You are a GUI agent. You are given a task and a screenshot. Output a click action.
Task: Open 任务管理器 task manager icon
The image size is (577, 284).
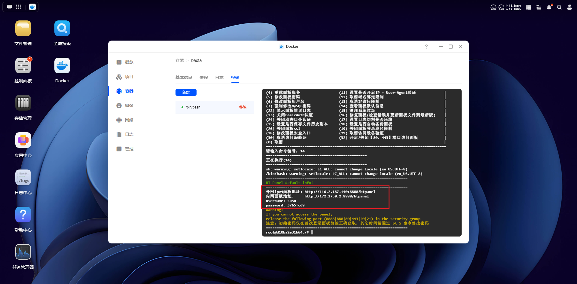23,252
